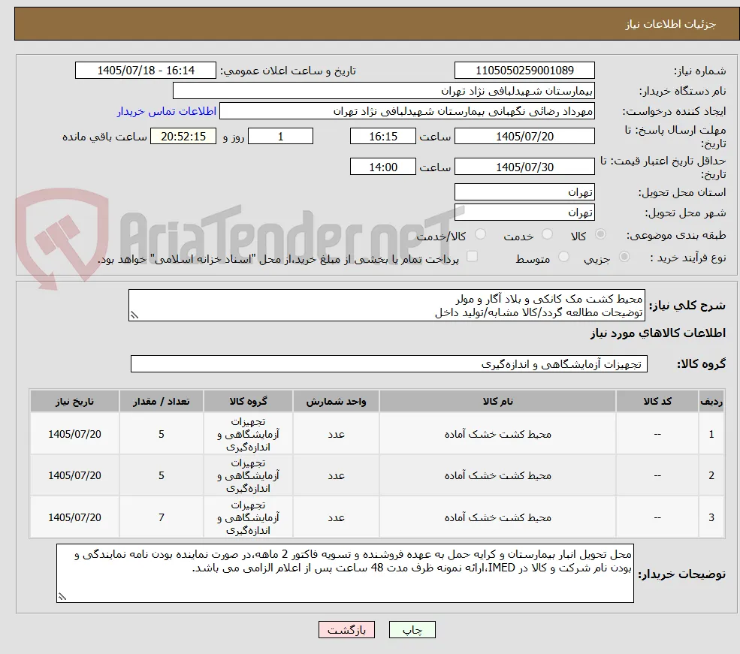Click the announcement date field 1405/07/18 - 16:14
This screenshot has width=740, height=654.
(145, 71)
